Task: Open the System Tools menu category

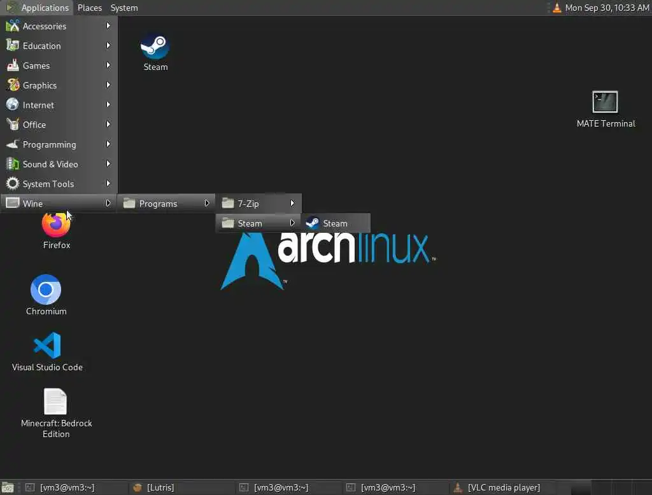Action: tap(59, 184)
